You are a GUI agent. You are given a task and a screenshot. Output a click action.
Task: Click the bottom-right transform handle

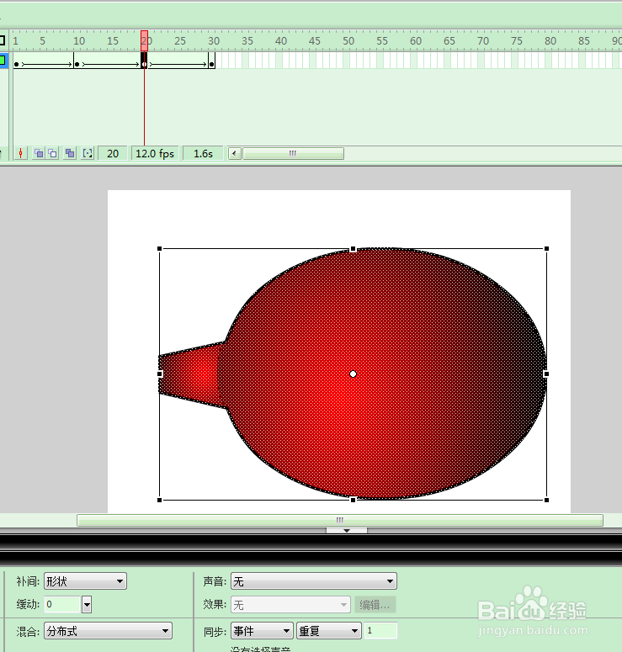pyautogui.click(x=547, y=500)
